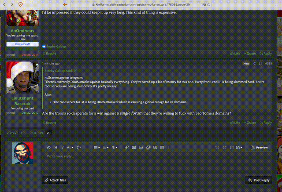Open the #395 post permalink

click(268, 63)
